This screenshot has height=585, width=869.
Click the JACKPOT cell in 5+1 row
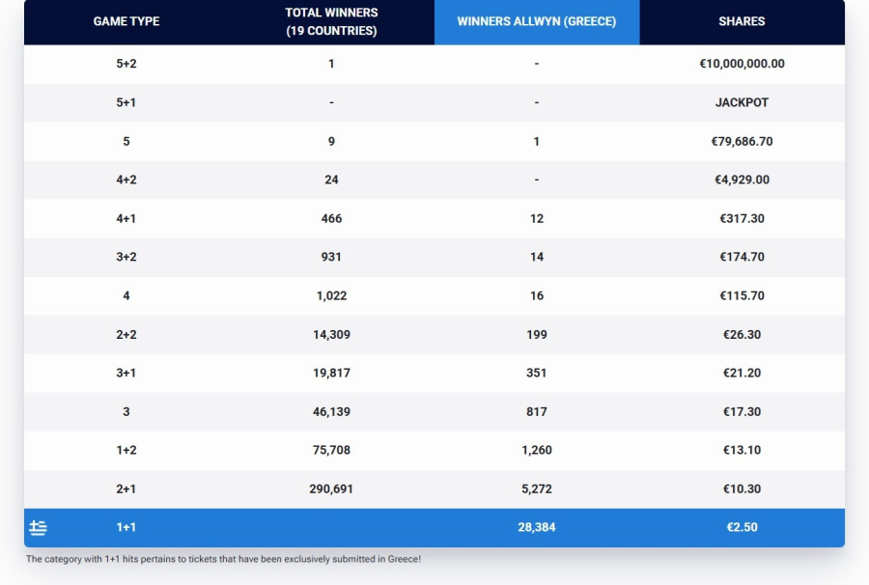(x=742, y=102)
